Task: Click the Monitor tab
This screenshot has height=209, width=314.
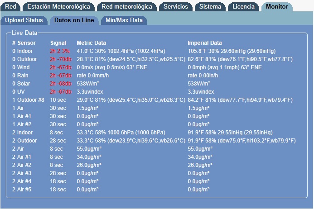Action: coord(277,7)
